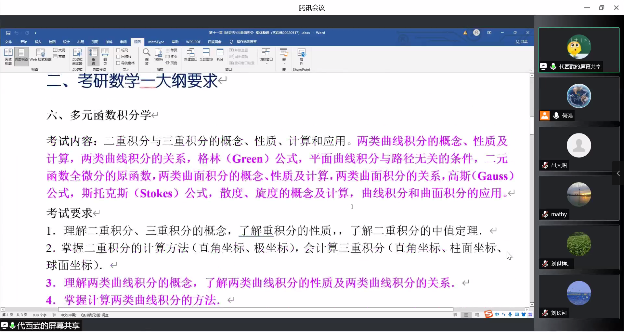
Task: Split the window with 拆分
Action: coord(220,55)
